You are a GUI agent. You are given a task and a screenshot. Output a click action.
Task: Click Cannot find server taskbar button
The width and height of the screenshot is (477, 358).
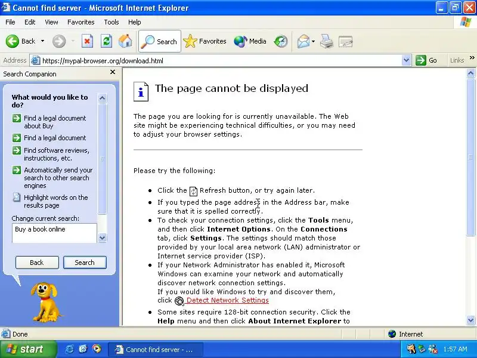coord(156,350)
